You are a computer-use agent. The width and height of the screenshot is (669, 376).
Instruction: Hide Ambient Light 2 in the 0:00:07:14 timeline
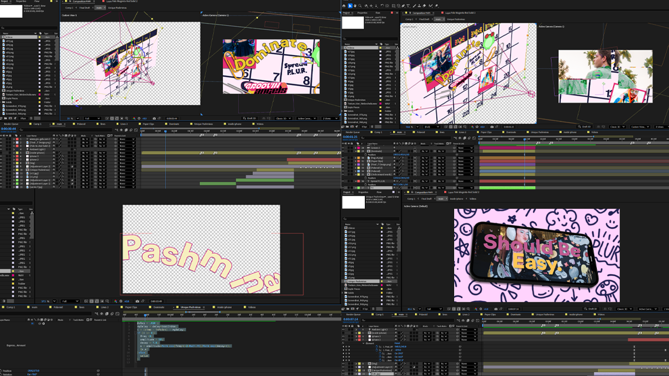click(343, 330)
